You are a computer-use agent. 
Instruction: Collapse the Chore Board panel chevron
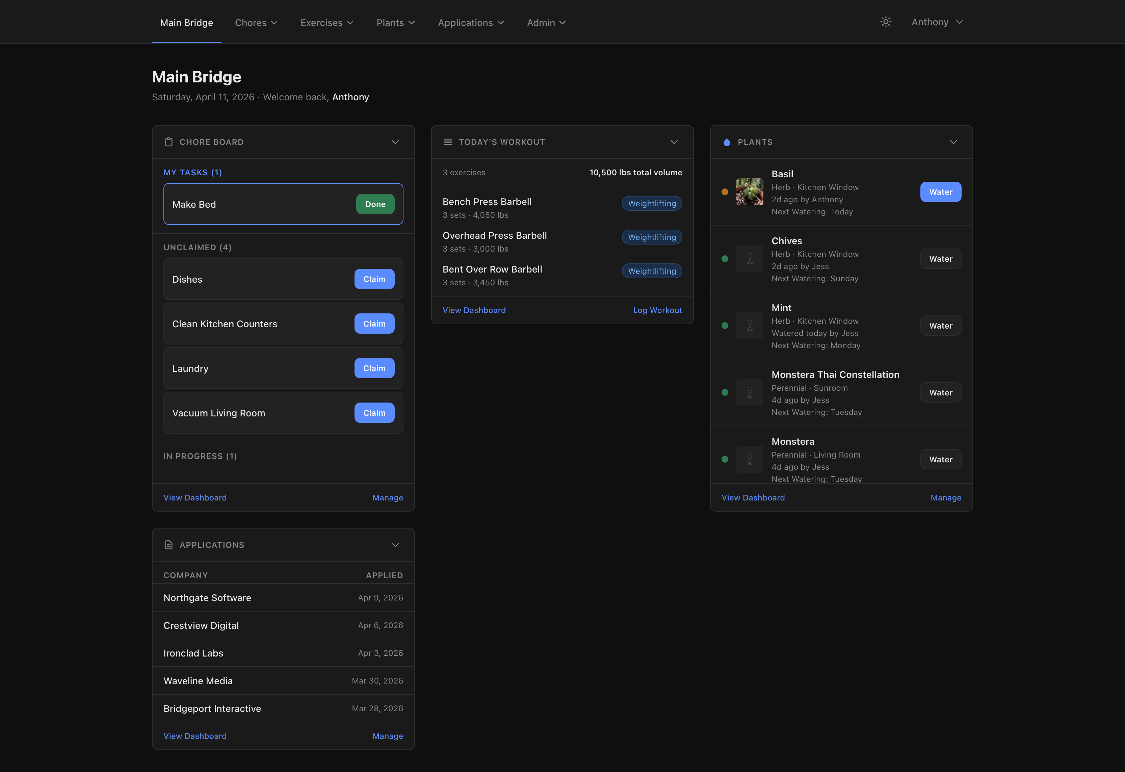[395, 142]
